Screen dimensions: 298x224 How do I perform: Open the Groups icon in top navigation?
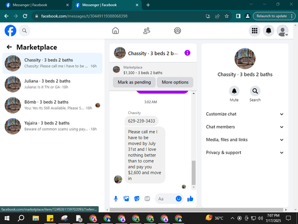[178, 30]
